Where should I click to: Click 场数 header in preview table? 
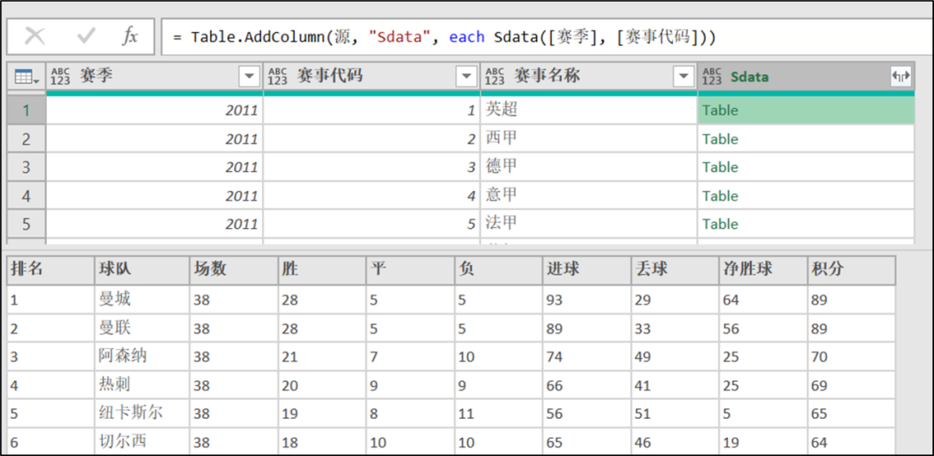[x=233, y=270]
